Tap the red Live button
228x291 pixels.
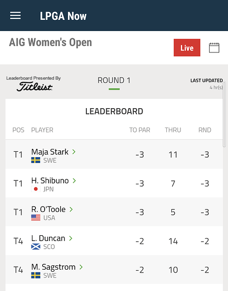187,48
